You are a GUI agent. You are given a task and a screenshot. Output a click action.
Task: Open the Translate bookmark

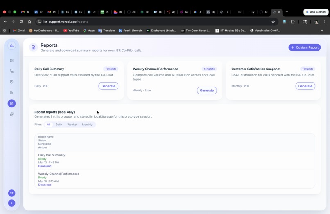point(106,31)
